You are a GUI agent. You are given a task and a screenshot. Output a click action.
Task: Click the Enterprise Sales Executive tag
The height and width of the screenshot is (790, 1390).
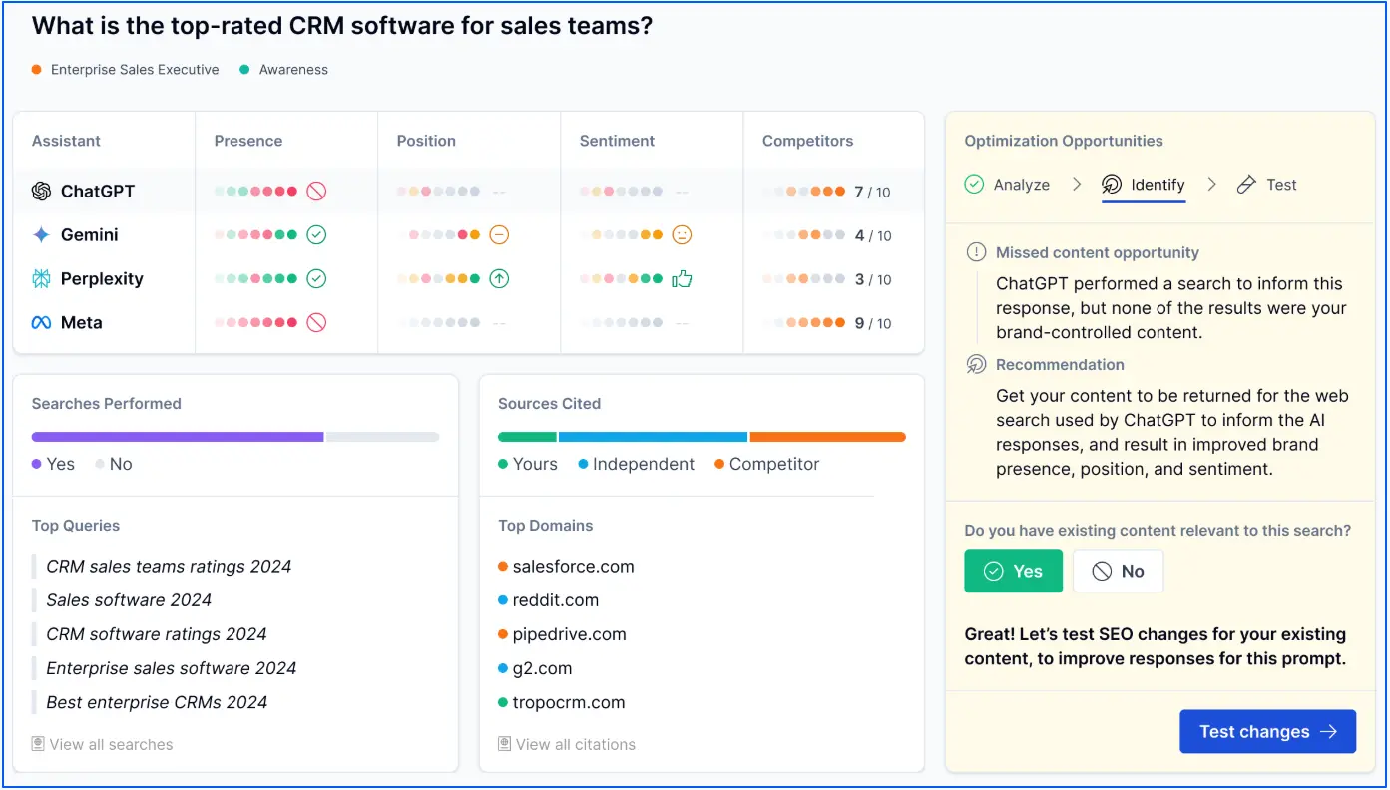tap(126, 70)
